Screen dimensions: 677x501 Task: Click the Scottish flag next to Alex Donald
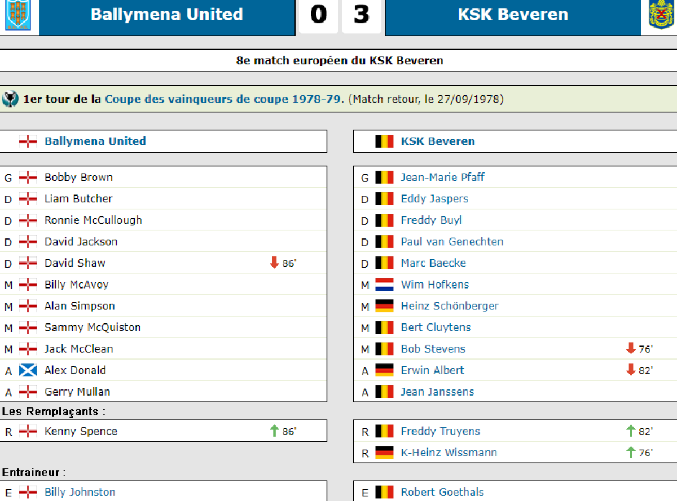28,370
